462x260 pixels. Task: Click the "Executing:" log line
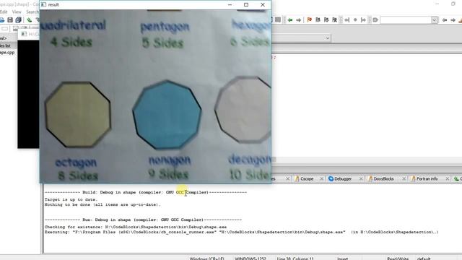(x=241, y=232)
